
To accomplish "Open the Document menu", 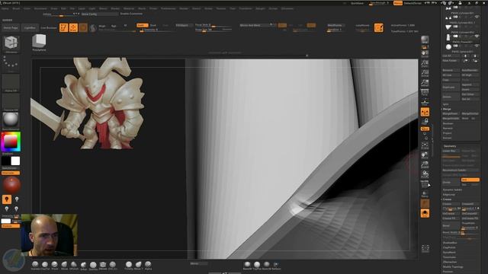I will point(40,8).
